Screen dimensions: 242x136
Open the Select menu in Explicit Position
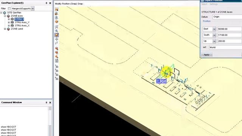pyautogui.click(x=204, y=4)
